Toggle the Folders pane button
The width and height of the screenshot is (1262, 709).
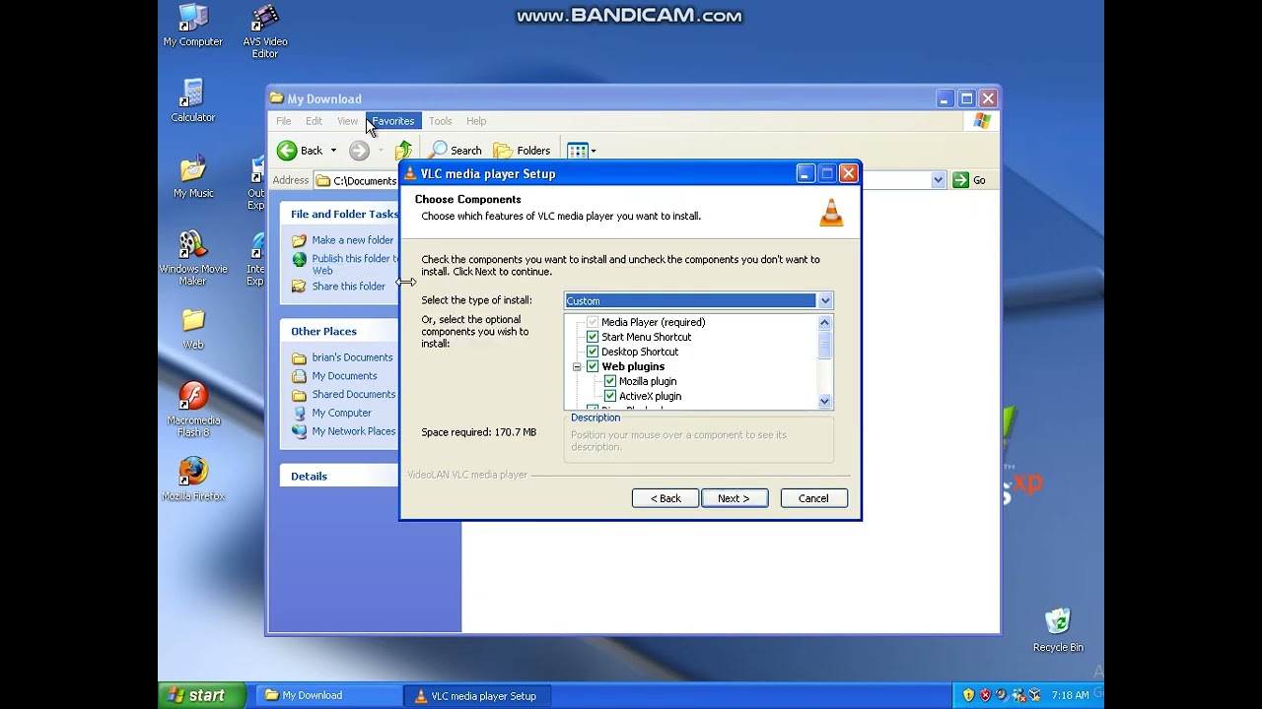(x=522, y=151)
